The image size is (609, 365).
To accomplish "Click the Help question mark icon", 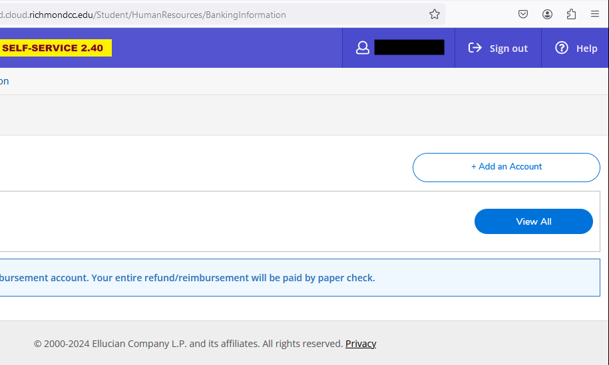I will [562, 48].
